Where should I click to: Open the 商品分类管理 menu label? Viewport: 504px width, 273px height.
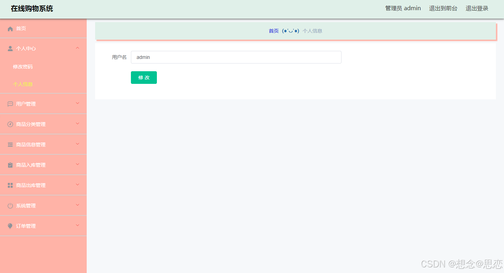[x=31, y=124]
